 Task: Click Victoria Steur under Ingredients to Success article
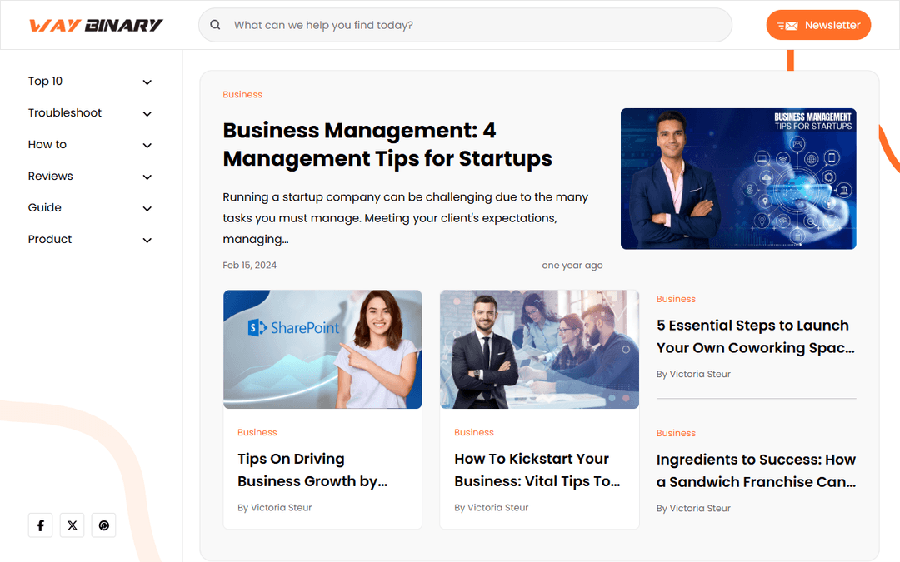coord(700,508)
